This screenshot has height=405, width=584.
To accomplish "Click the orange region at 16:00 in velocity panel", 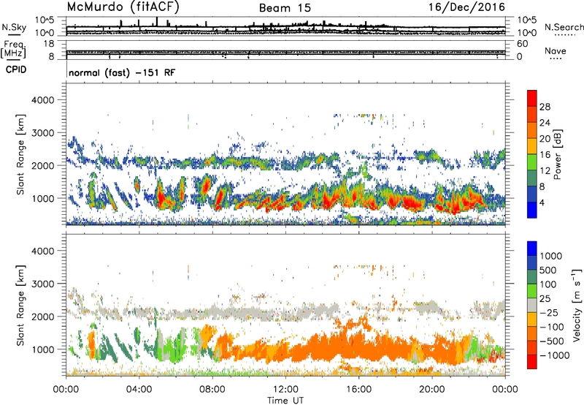I will (358, 345).
